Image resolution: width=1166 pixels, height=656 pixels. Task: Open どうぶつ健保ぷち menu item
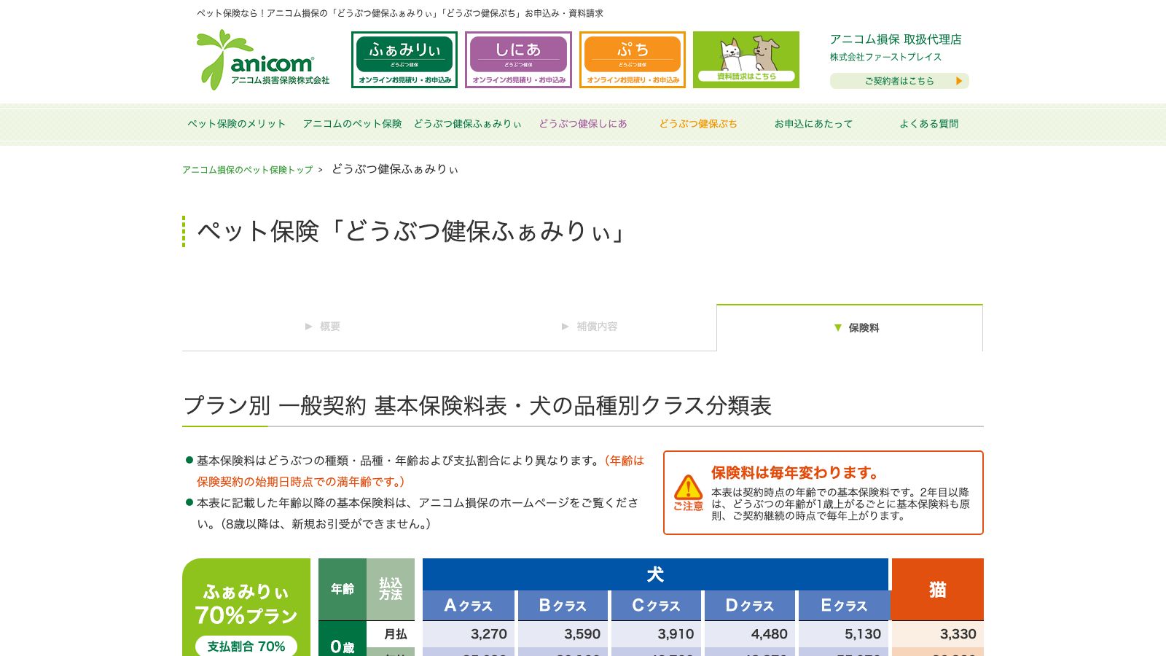(698, 124)
